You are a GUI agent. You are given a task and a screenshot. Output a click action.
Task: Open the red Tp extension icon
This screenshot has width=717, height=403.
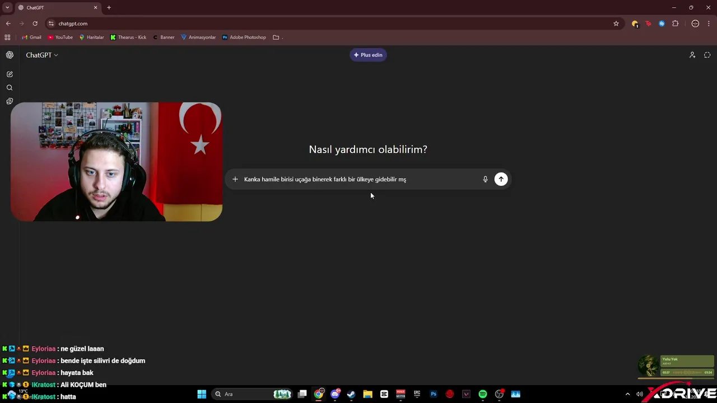648,24
